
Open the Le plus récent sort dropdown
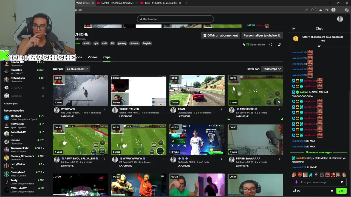pos(78,69)
